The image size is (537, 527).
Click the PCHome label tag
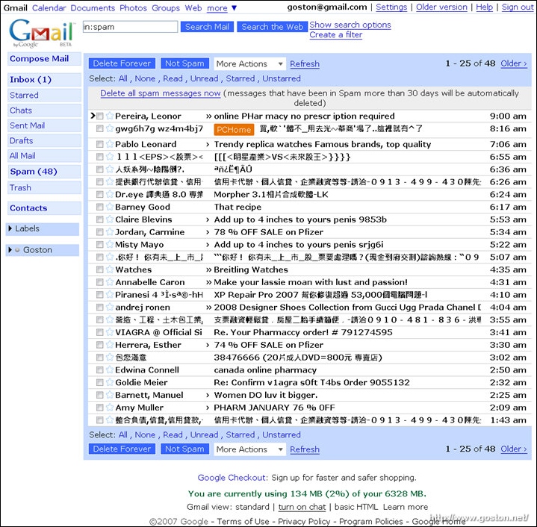[x=234, y=130]
